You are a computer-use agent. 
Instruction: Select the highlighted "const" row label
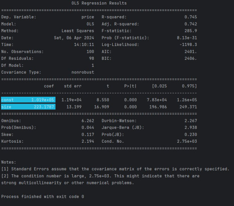coord(7,100)
